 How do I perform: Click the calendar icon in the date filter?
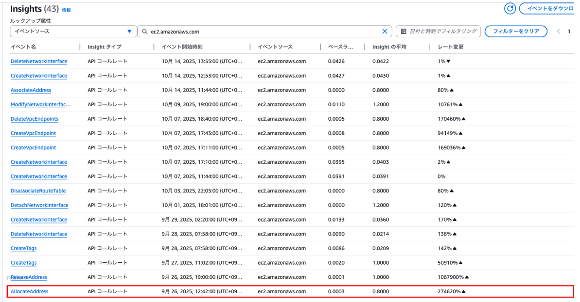(404, 32)
